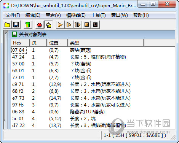The image size is (179, 143).
Task: Close the smbutil window
Action: pyautogui.click(x=167, y=4)
